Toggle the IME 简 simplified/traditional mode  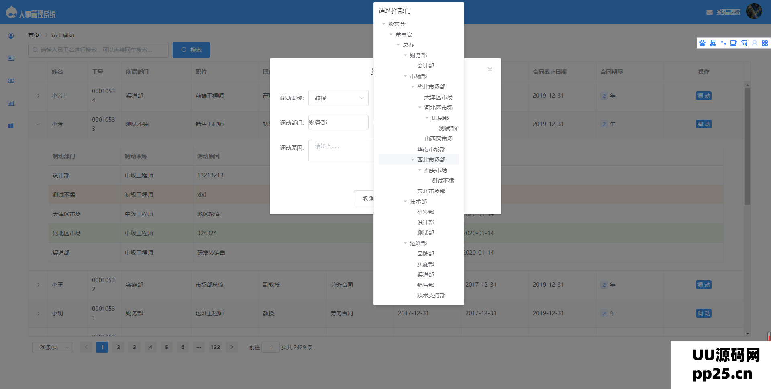coord(744,43)
